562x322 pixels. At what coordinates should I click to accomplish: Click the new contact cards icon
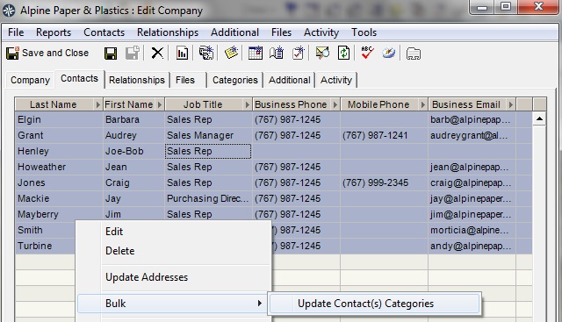[206, 54]
